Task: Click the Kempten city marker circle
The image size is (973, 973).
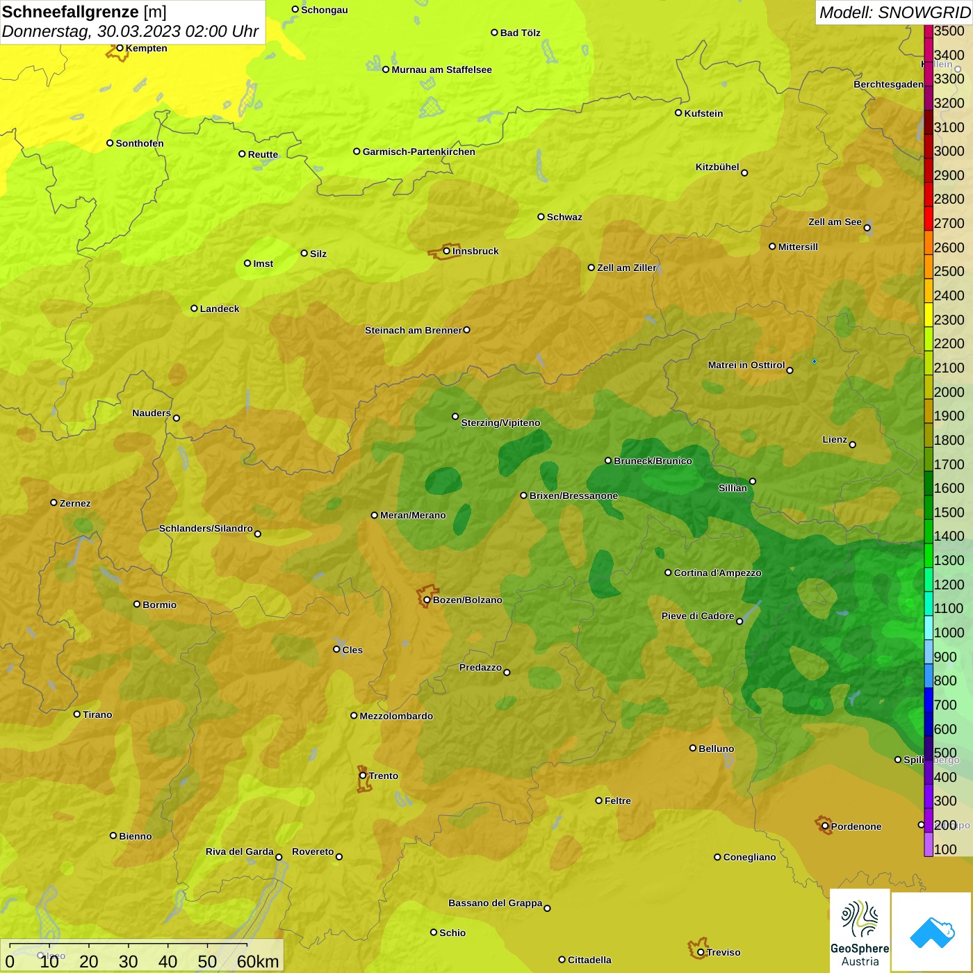Action: pos(120,48)
